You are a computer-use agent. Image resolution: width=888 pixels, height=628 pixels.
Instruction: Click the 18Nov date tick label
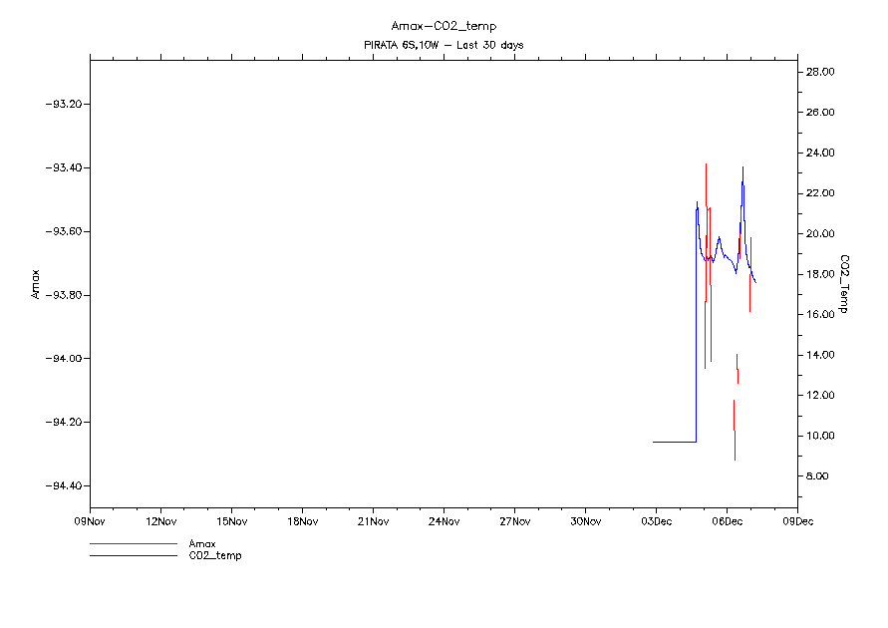[302, 520]
